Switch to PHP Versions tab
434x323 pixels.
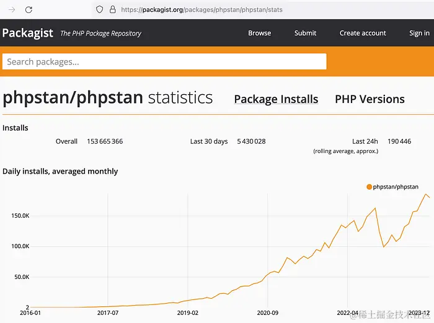tap(370, 99)
